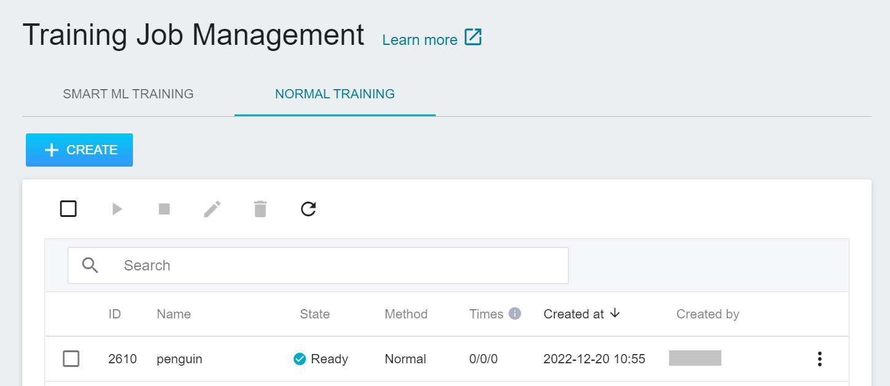Image resolution: width=890 pixels, height=386 pixels.
Task: Click the stop job square icon
Action: click(x=164, y=210)
